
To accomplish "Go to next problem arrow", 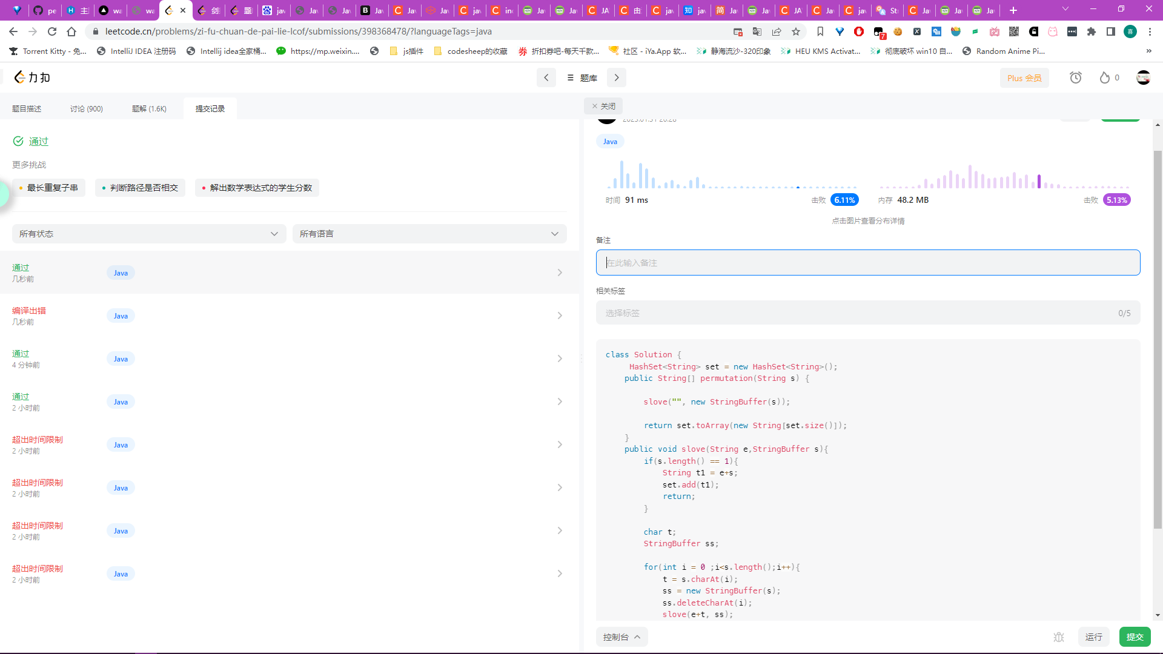I will (x=617, y=78).
